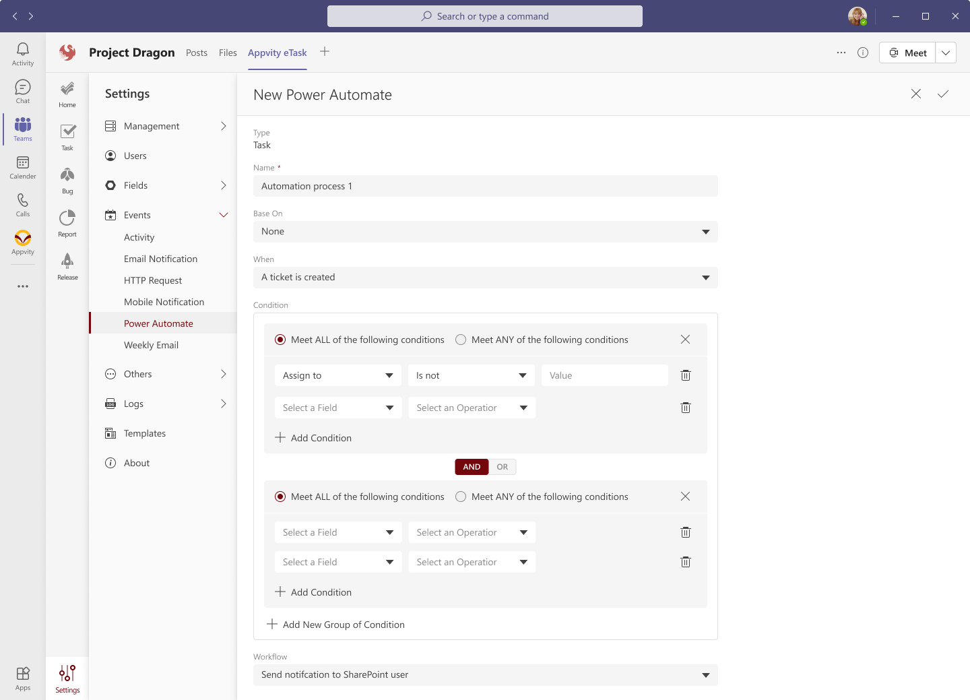This screenshot has width=970, height=700.
Task: Open the Bug module icon
Action: point(67,176)
